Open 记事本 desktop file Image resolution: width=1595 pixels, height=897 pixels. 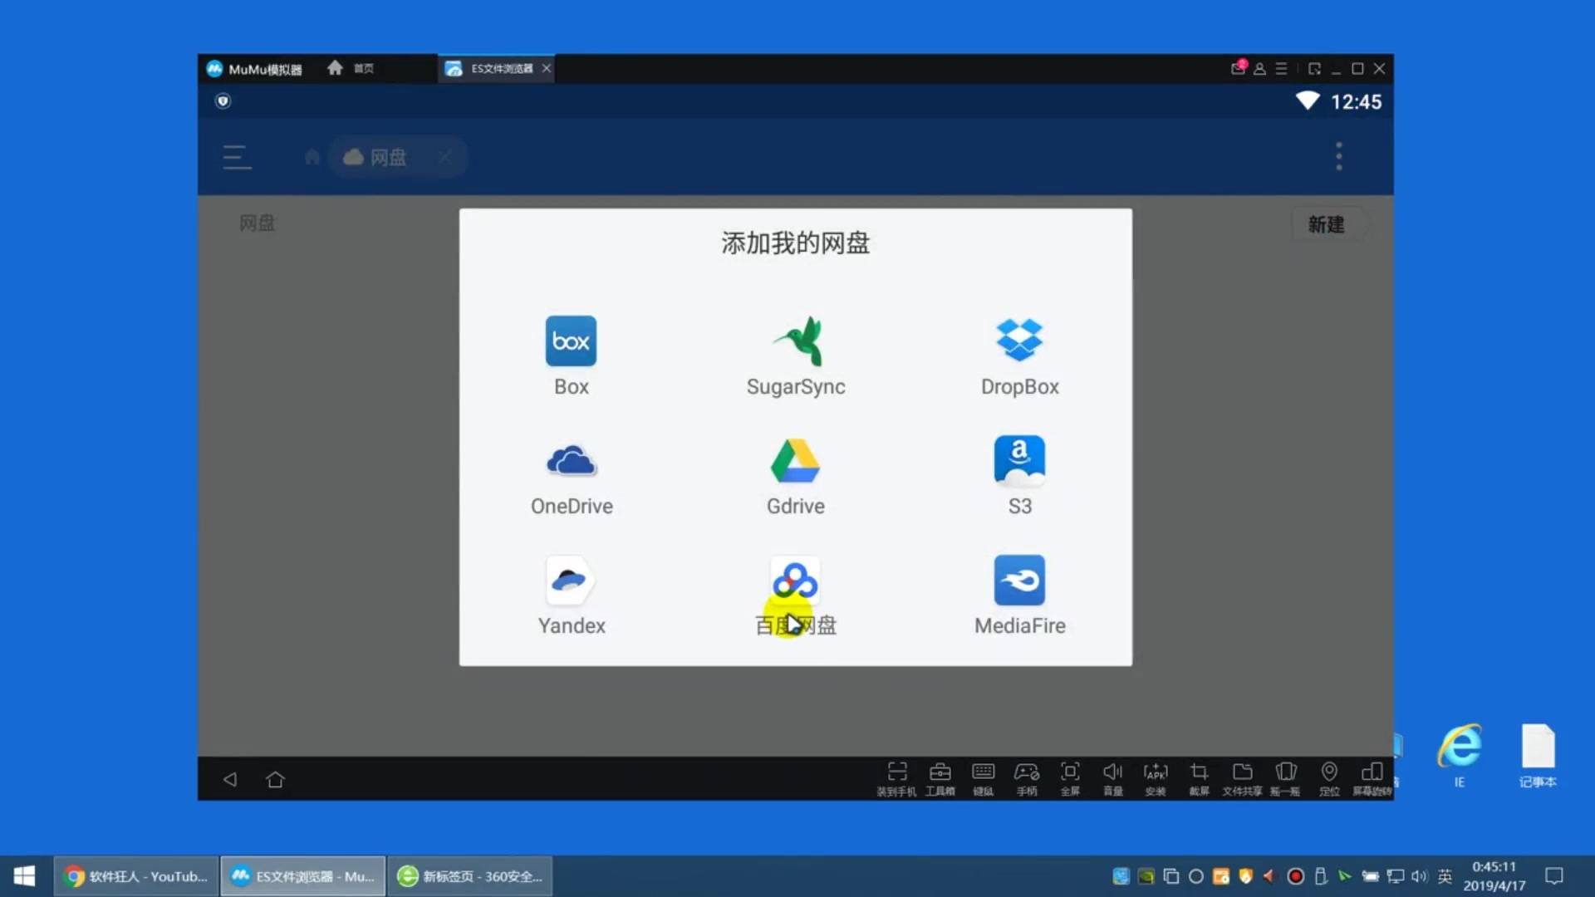tap(1538, 755)
